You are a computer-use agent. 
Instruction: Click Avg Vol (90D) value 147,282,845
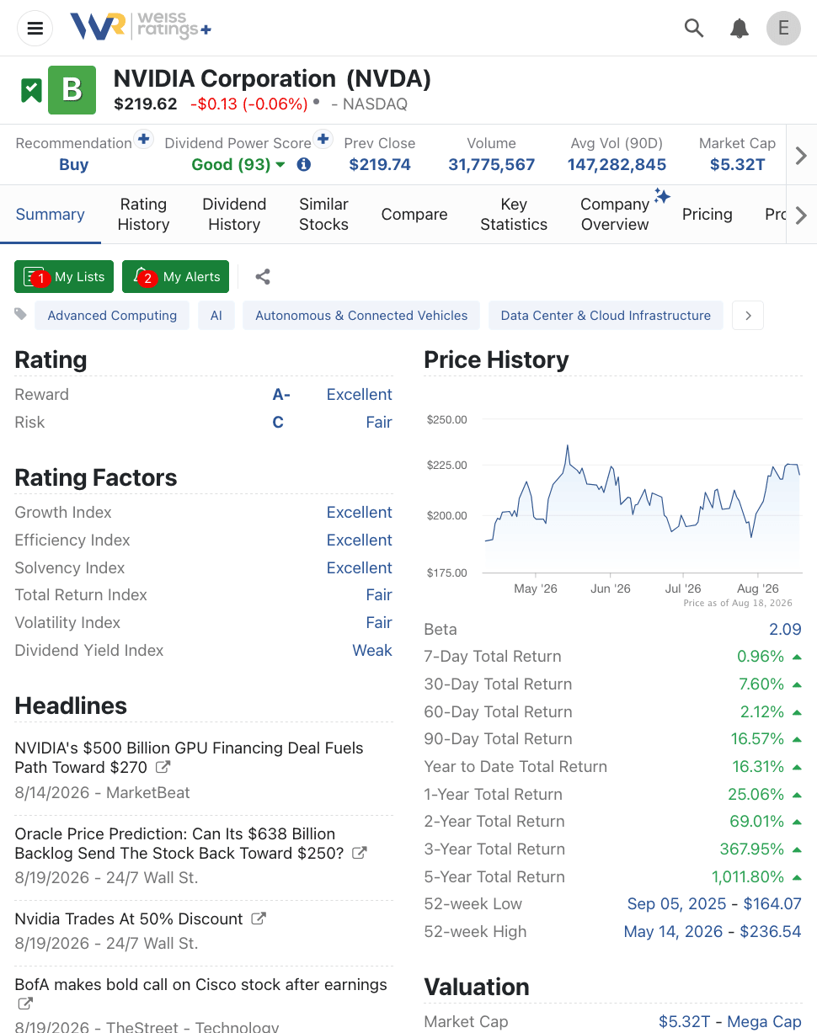pyautogui.click(x=617, y=164)
